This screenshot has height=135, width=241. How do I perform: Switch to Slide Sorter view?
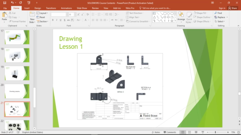point(189,132)
